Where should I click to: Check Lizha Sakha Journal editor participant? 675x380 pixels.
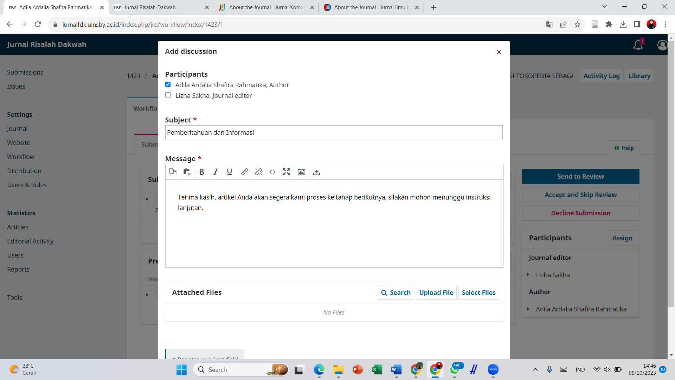[168, 95]
